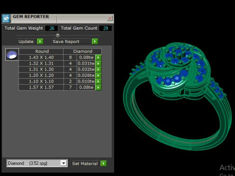Click the 0.026tw weight cell
Viewport: 235px width, 176px height.
point(86,75)
